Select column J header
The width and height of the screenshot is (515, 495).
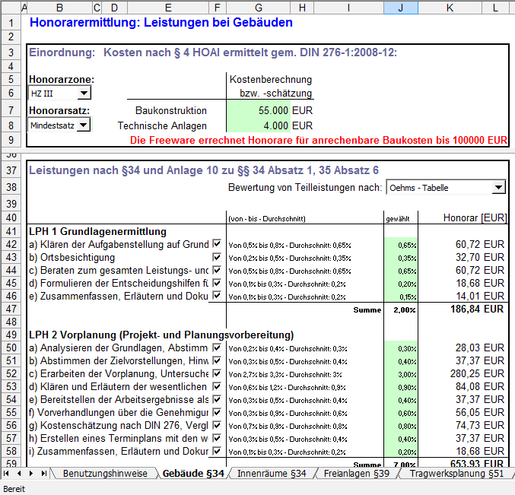coord(401,8)
